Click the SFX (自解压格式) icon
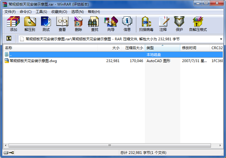The image size is (226, 158). point(198,24)
